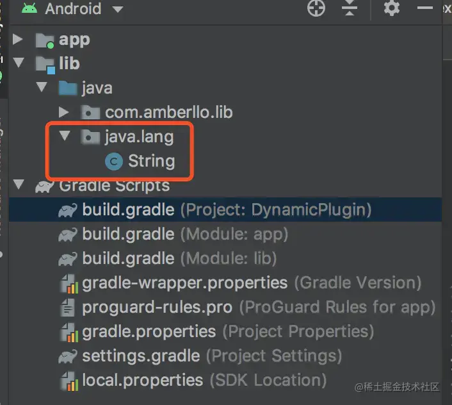Click the app module folder icon
The width and height of the screenshot is (452, 405).
[x=45, y=40]
